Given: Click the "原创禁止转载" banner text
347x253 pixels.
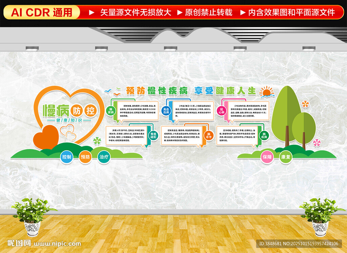Looking at the screenshot, I should (209, 12).
